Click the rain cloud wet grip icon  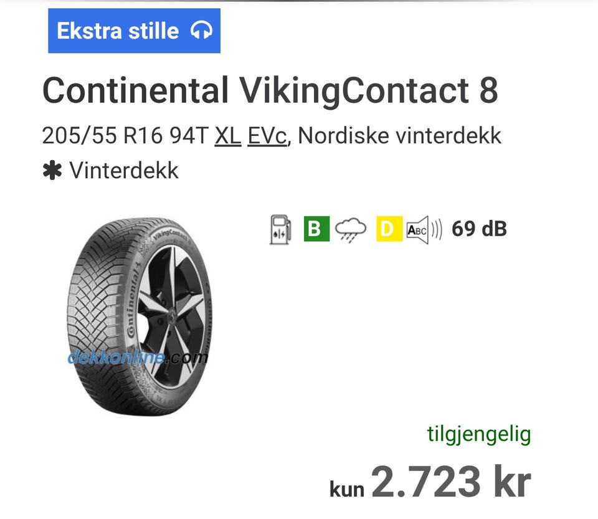point(351,230)
